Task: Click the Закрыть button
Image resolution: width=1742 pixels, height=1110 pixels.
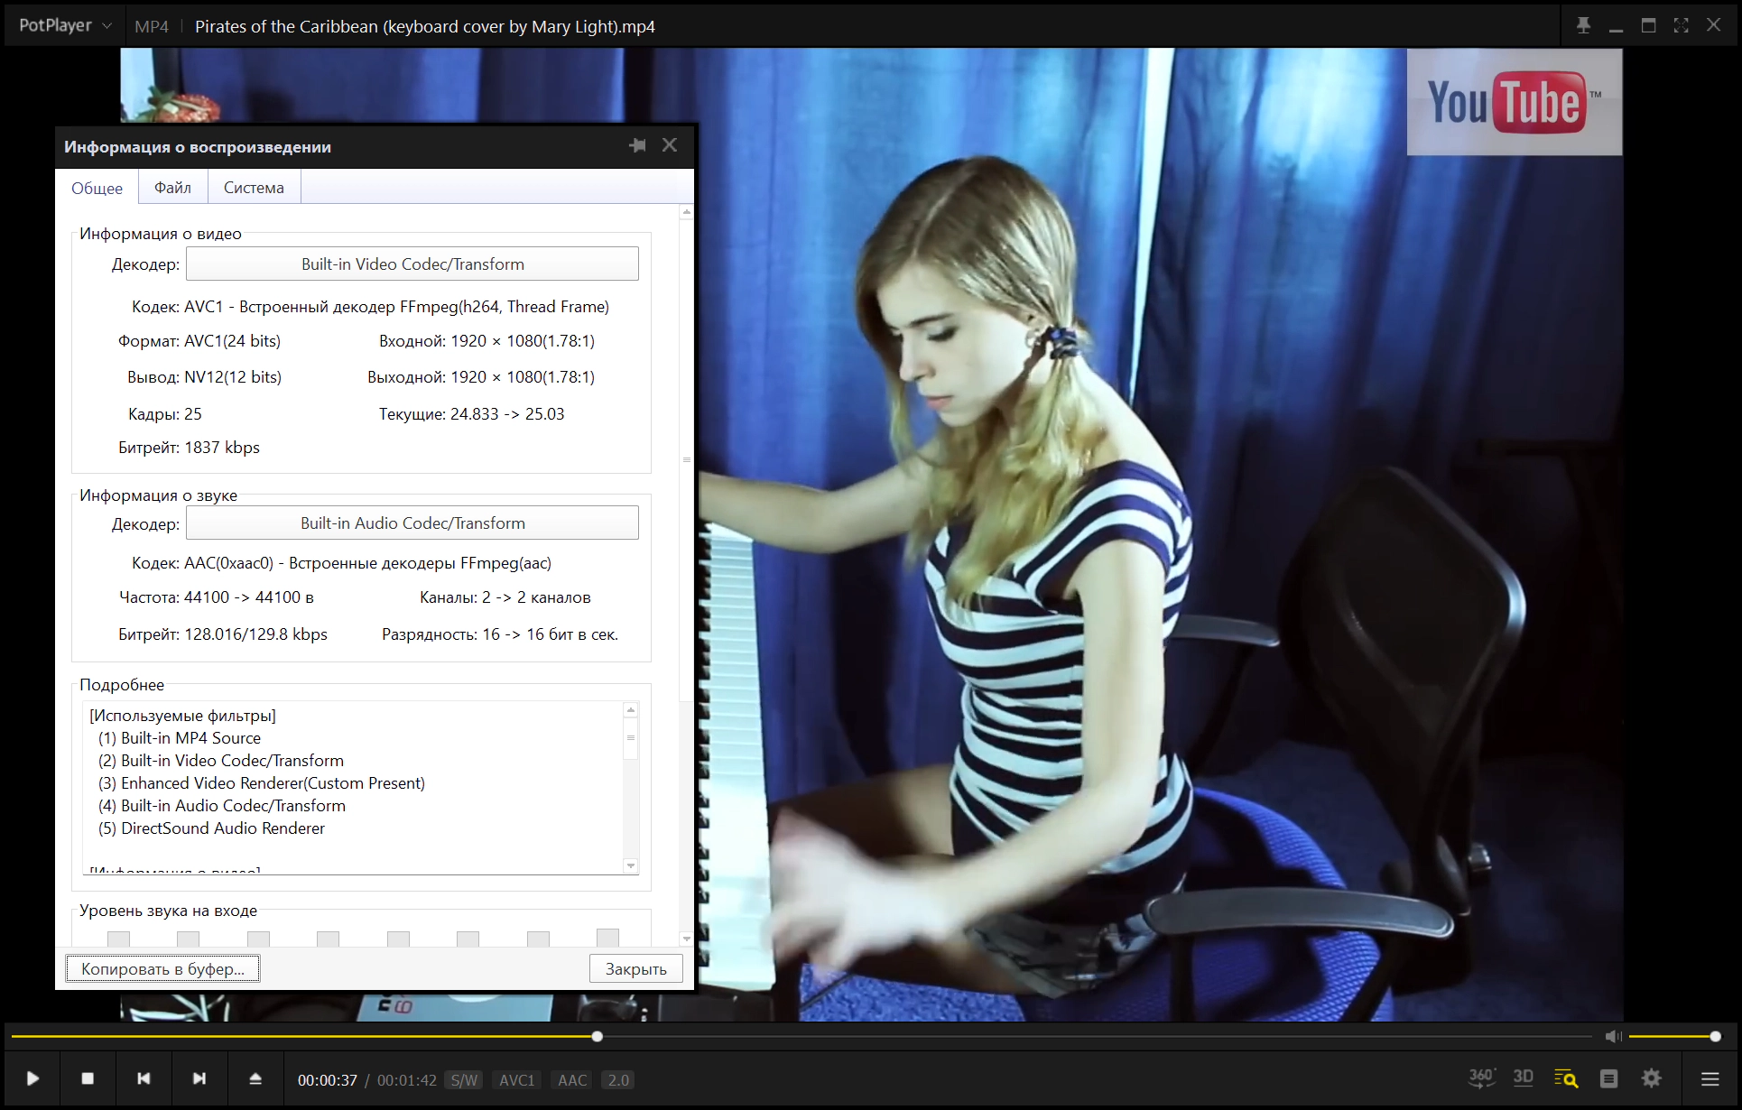Action: click(x=636, y=968)
